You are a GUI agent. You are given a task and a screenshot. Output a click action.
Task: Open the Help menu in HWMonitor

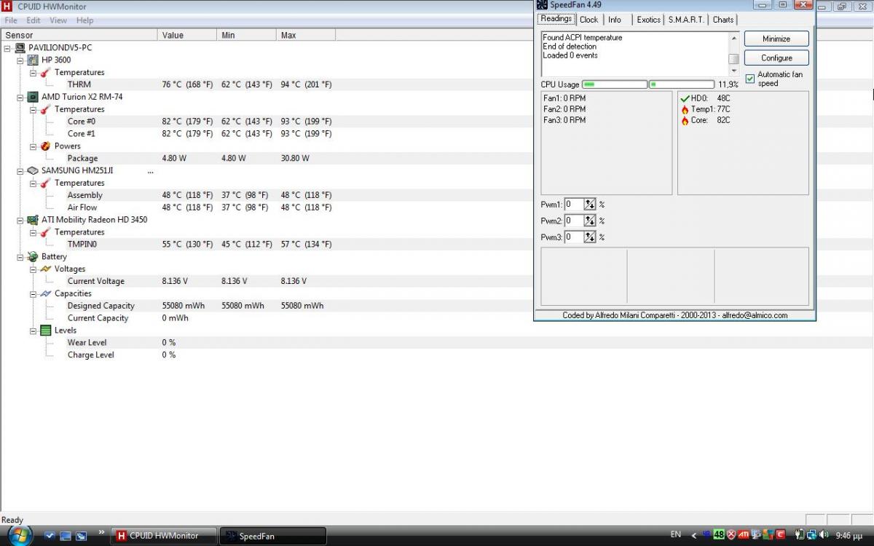(85, 20)
